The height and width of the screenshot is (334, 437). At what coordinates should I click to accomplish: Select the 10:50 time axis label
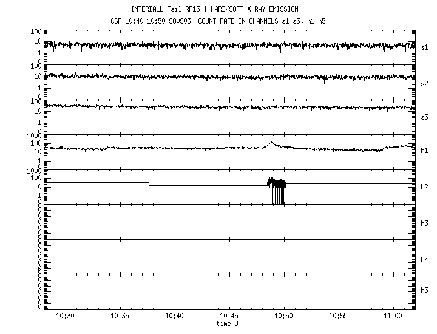(x=284, y=316)
